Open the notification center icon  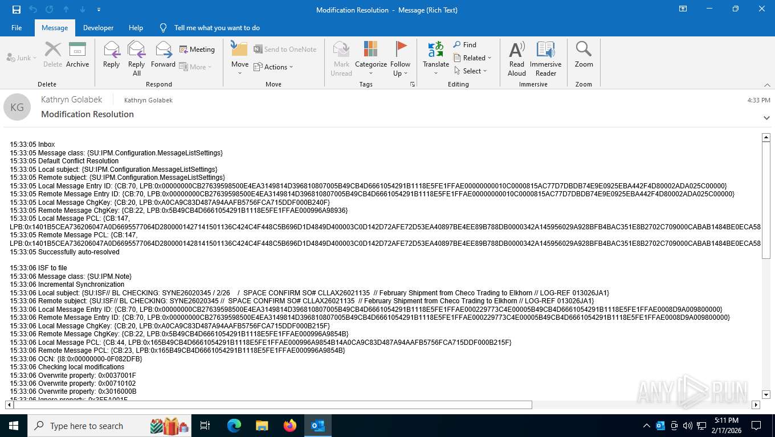[x=756, y=426]
